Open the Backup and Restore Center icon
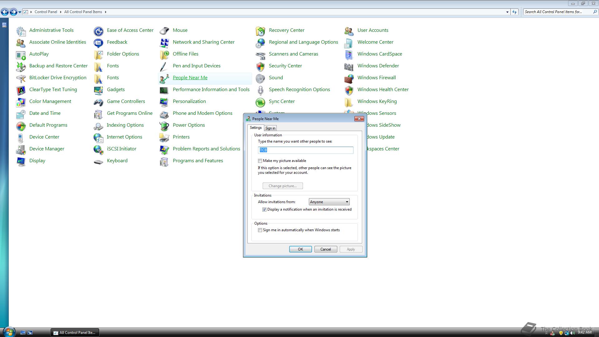The image size is (599, 337). tap(21, 66)
